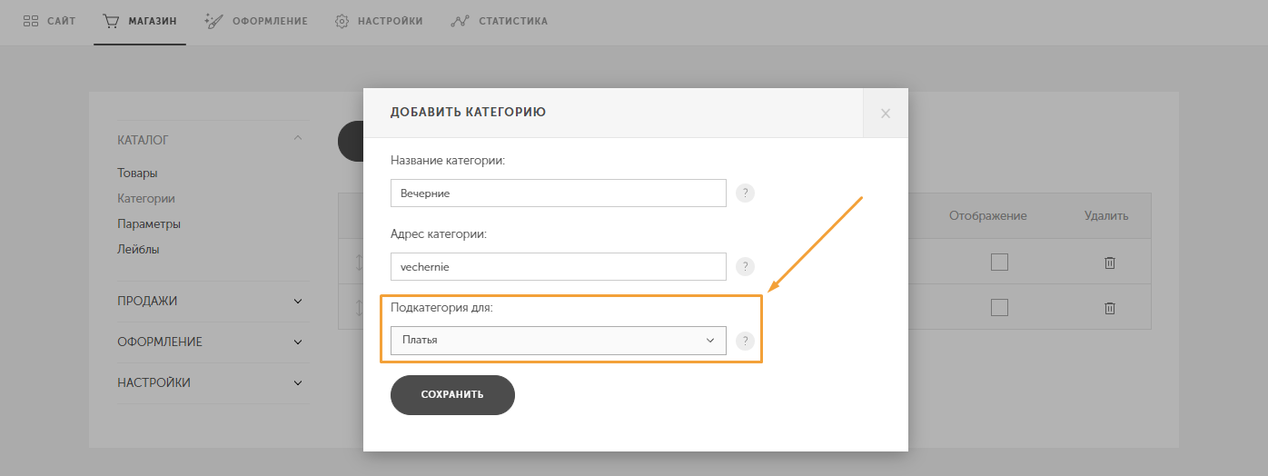This screenshot has width=1268, height=476.
Task: Click the Настройки gear icon
Action: (342, 21)
